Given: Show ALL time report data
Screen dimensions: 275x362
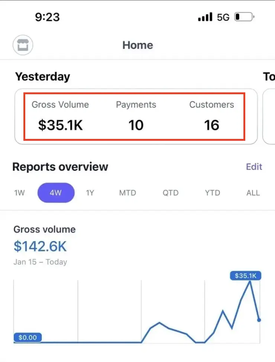Looking at the screenshot, I should 253,193.
